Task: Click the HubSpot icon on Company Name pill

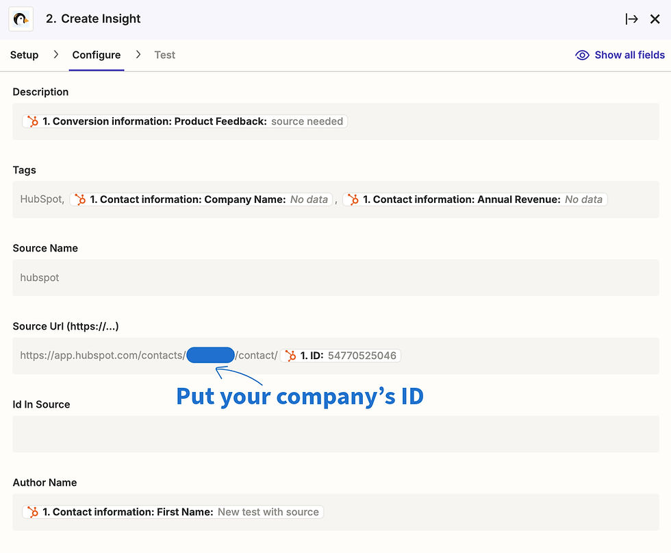Action: tap(80, 199)
